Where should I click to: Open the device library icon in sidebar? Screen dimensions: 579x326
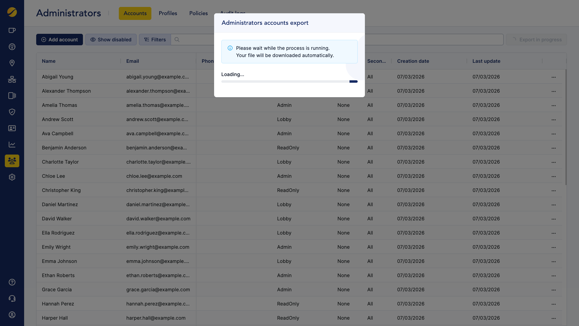(12, 95)
